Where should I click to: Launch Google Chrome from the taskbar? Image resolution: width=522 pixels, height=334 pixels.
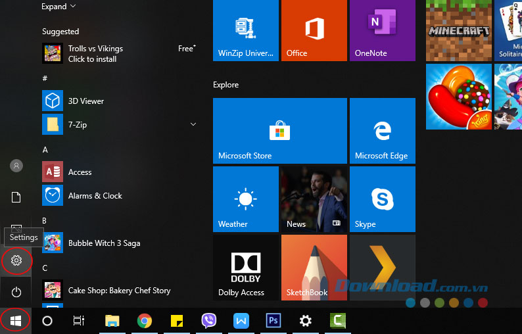pos(145,321)
